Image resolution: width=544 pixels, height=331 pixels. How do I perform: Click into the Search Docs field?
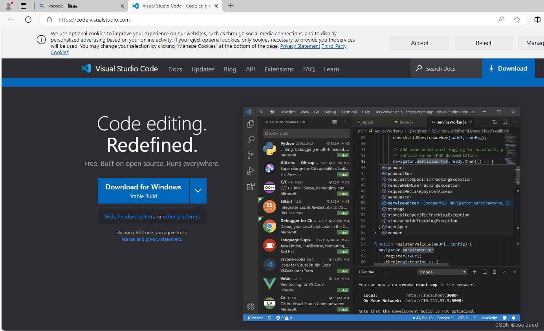(x=446, y=69)
